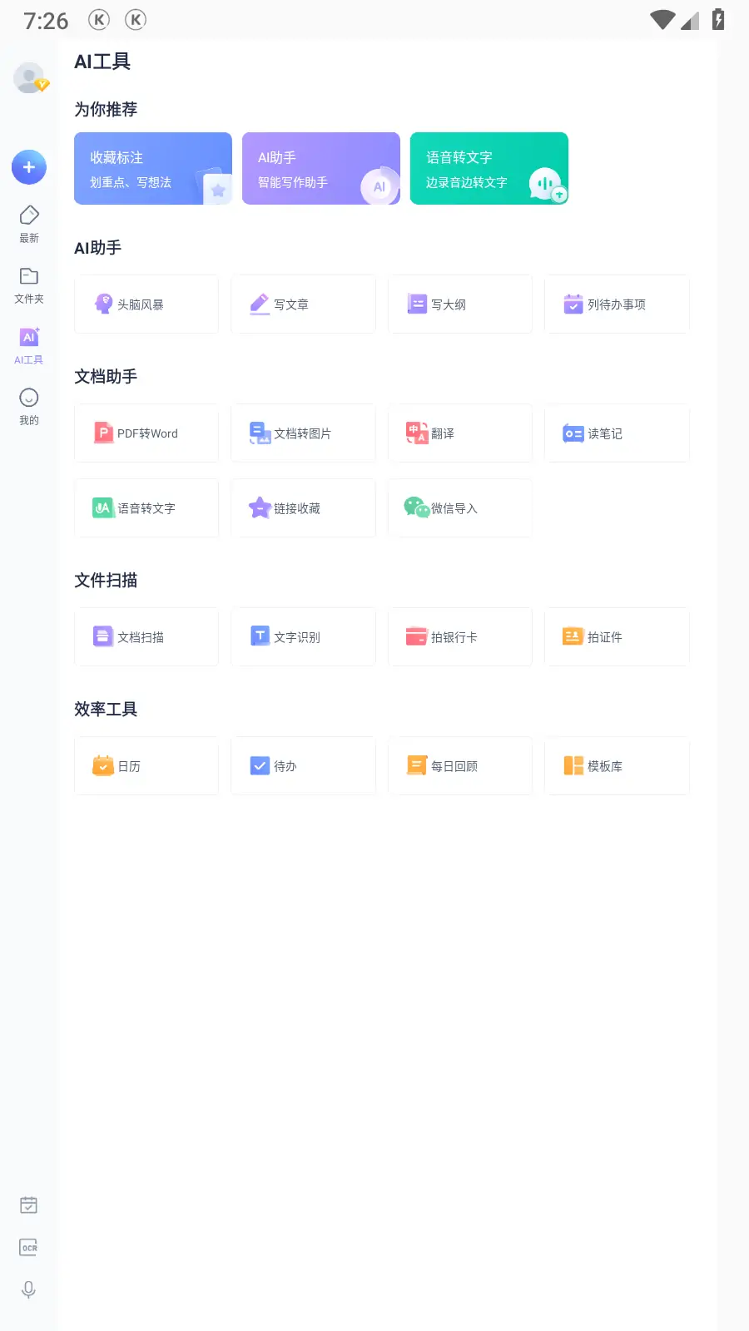This screenshot has height=1331, width=749.
Task: Launch PDF转Word converter
Action: 146,433
